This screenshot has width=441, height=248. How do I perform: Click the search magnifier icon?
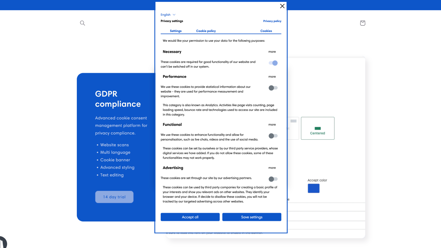point(82,23)
